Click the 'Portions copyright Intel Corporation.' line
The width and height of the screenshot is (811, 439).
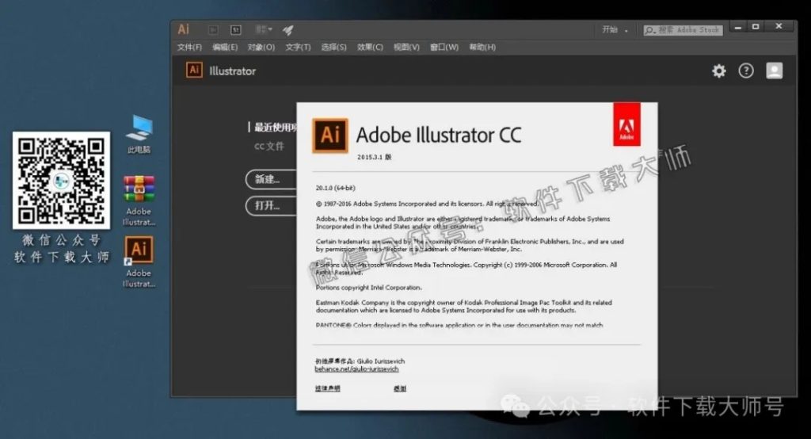click(369, 288)
